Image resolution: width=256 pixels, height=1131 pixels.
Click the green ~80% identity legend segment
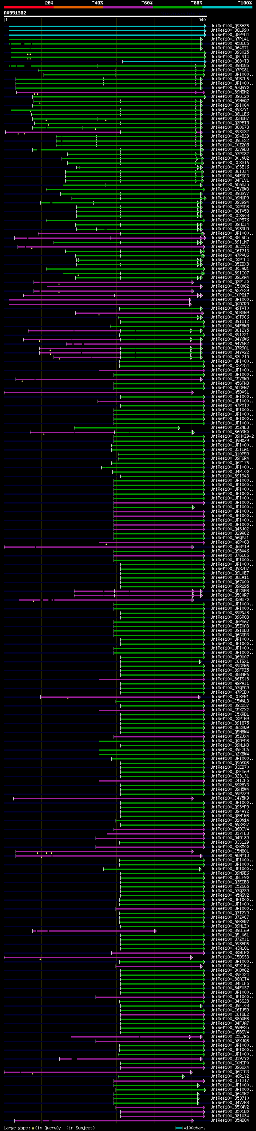coord(178,8)
